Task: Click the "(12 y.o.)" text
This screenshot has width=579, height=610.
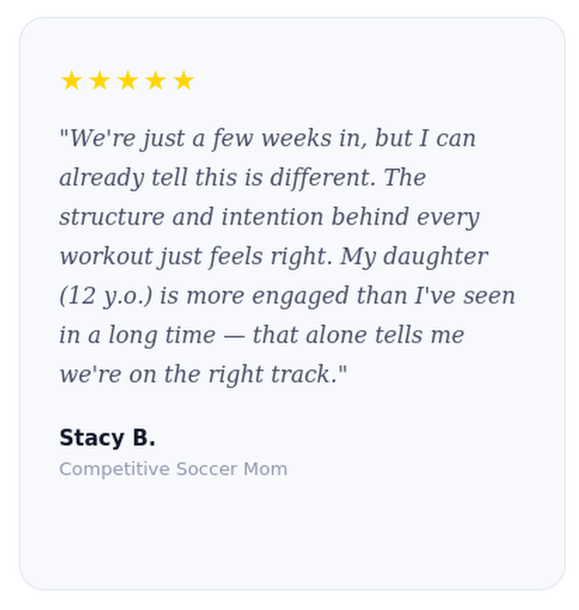Action: [x=105, y=296]
